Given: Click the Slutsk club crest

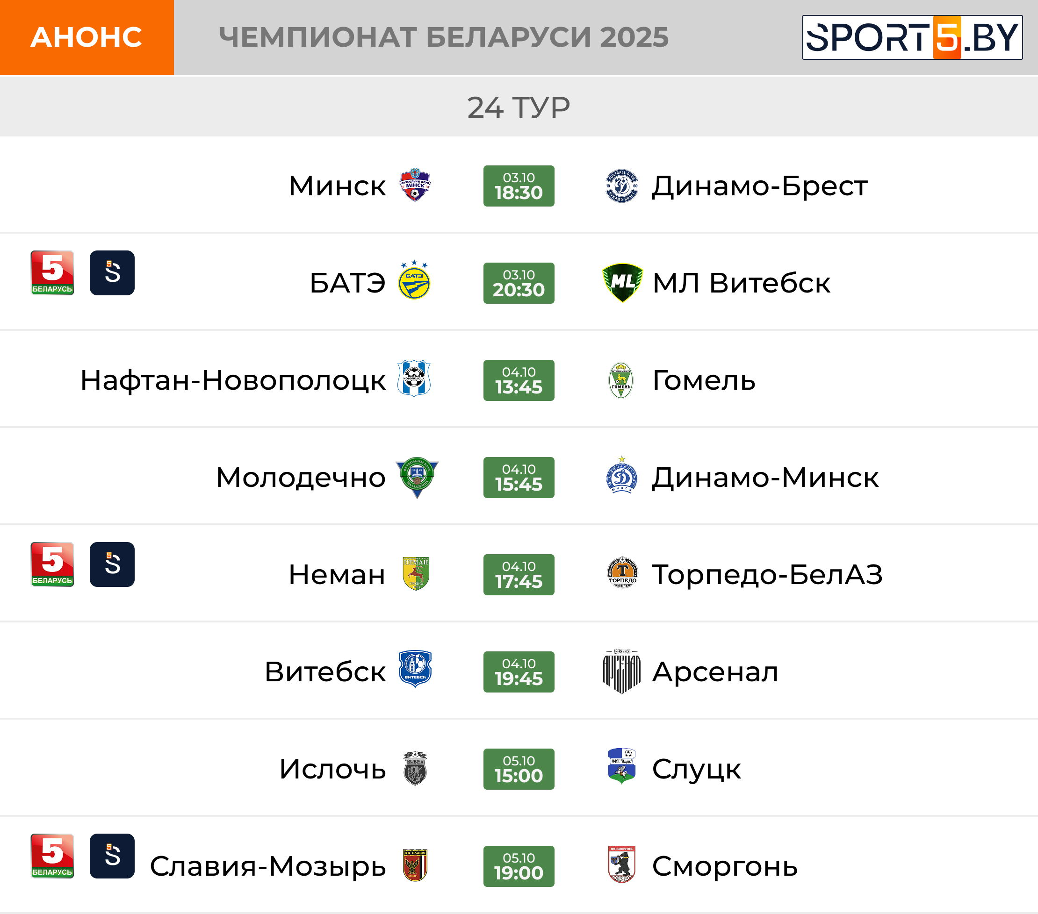Looking at the screenshot, I should [x=621, y=766].
